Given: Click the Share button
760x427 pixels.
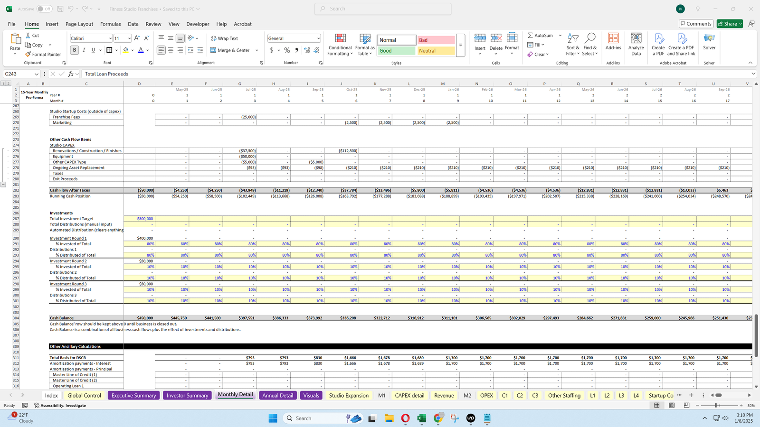Looking at the screenshot, I should click(730, 24).
